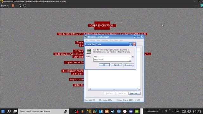
Task: Send Ctrl+Alt+Del to the VM
Action: tap(20, 6)
